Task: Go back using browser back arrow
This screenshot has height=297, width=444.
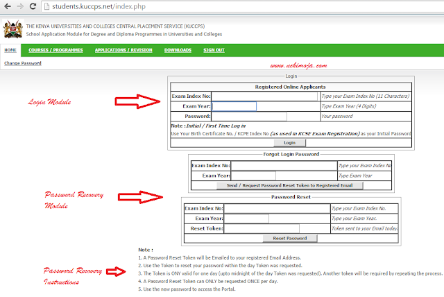Action: (8, 6)
